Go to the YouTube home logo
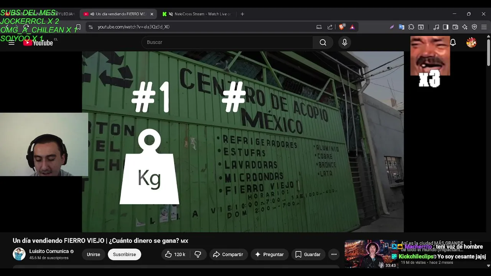491x276 pixels. (38, 43)
